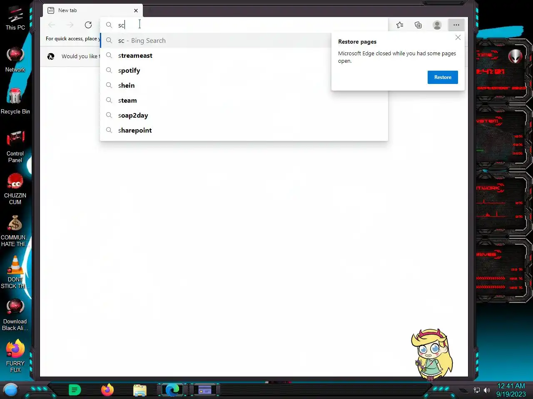Screen dimensions: 533x399
Task: Click the 'Would you like' prompt text
Action: click(81, 56)
